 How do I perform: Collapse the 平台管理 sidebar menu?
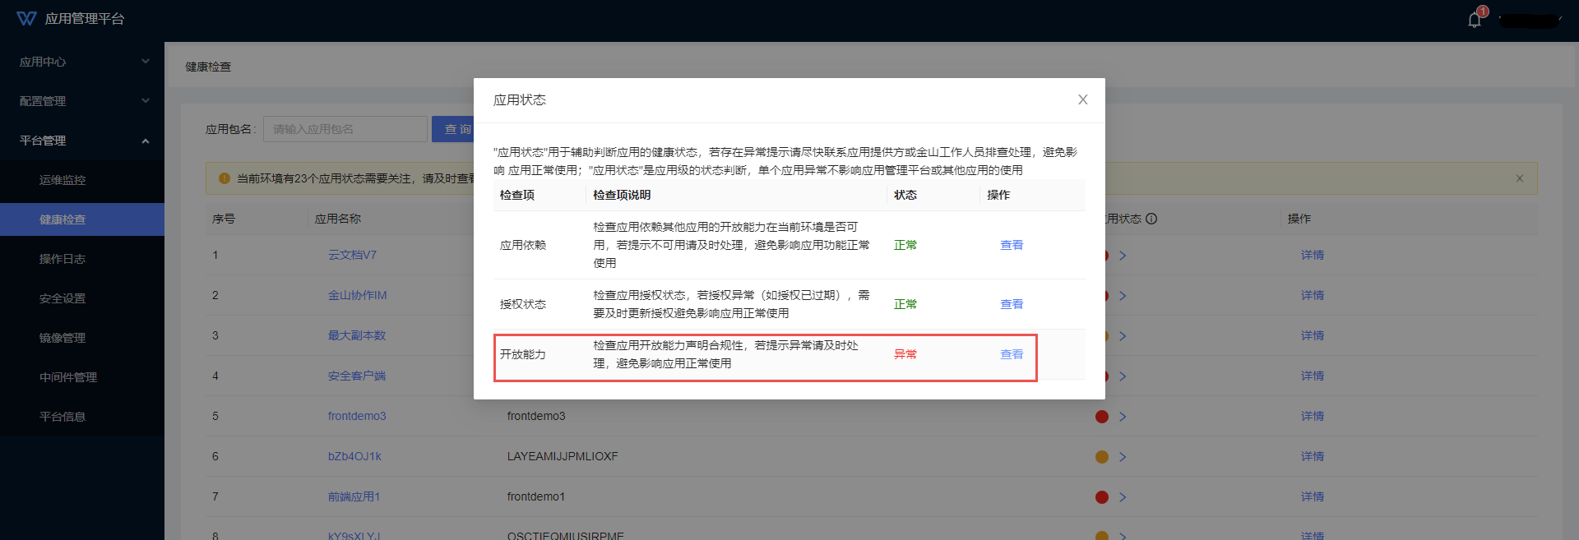coord(82,141)
